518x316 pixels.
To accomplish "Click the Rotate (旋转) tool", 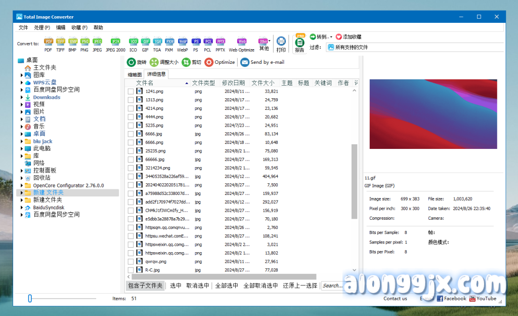I will tap(137, 62).
